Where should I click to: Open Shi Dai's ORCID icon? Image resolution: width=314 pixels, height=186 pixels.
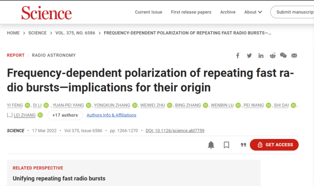[294, 105]
